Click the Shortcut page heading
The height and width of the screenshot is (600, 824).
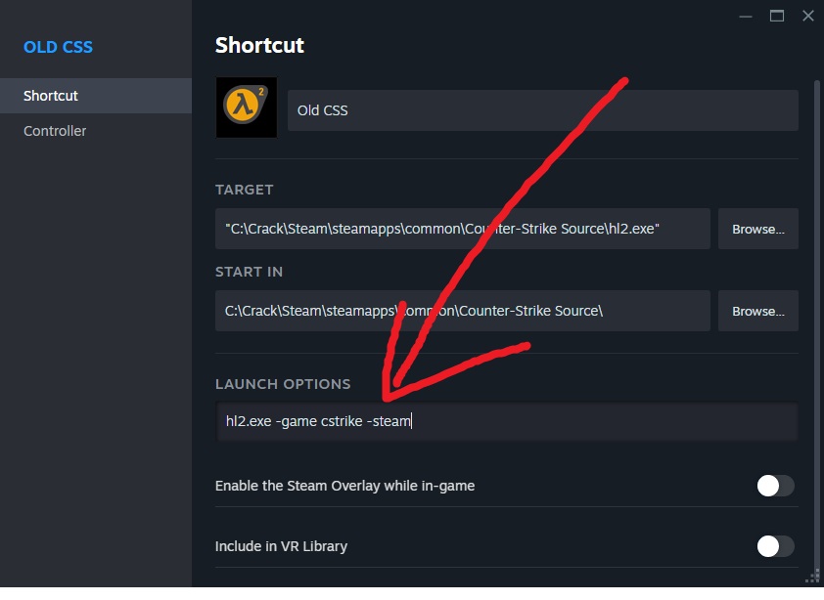tap(259, 45)
